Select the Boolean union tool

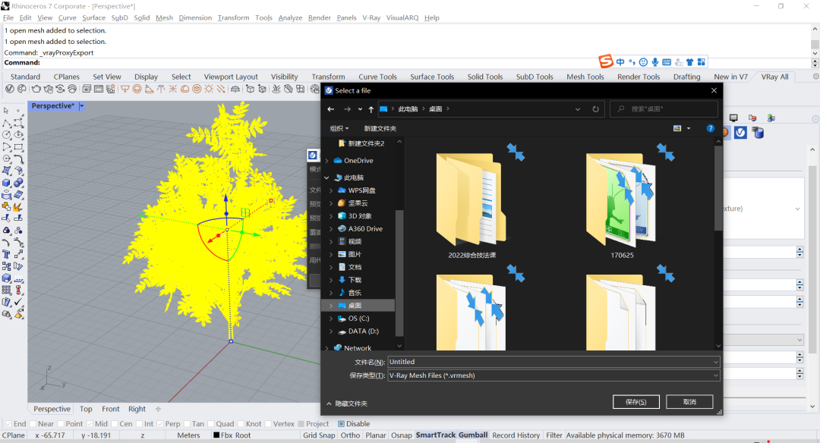click(18, 182)
